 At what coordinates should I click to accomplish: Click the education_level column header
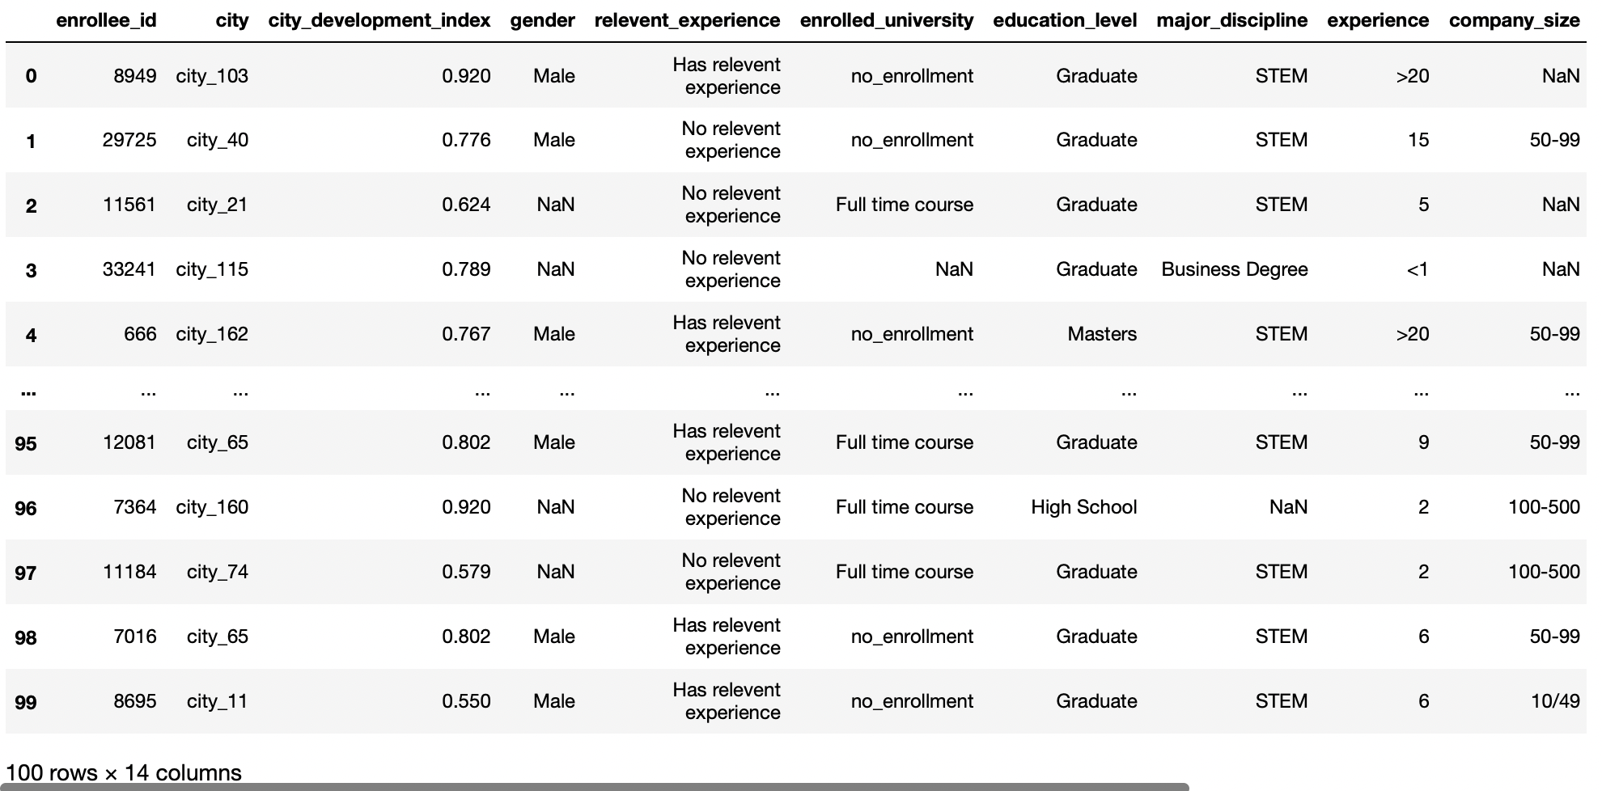click(x=1064, y=20)
